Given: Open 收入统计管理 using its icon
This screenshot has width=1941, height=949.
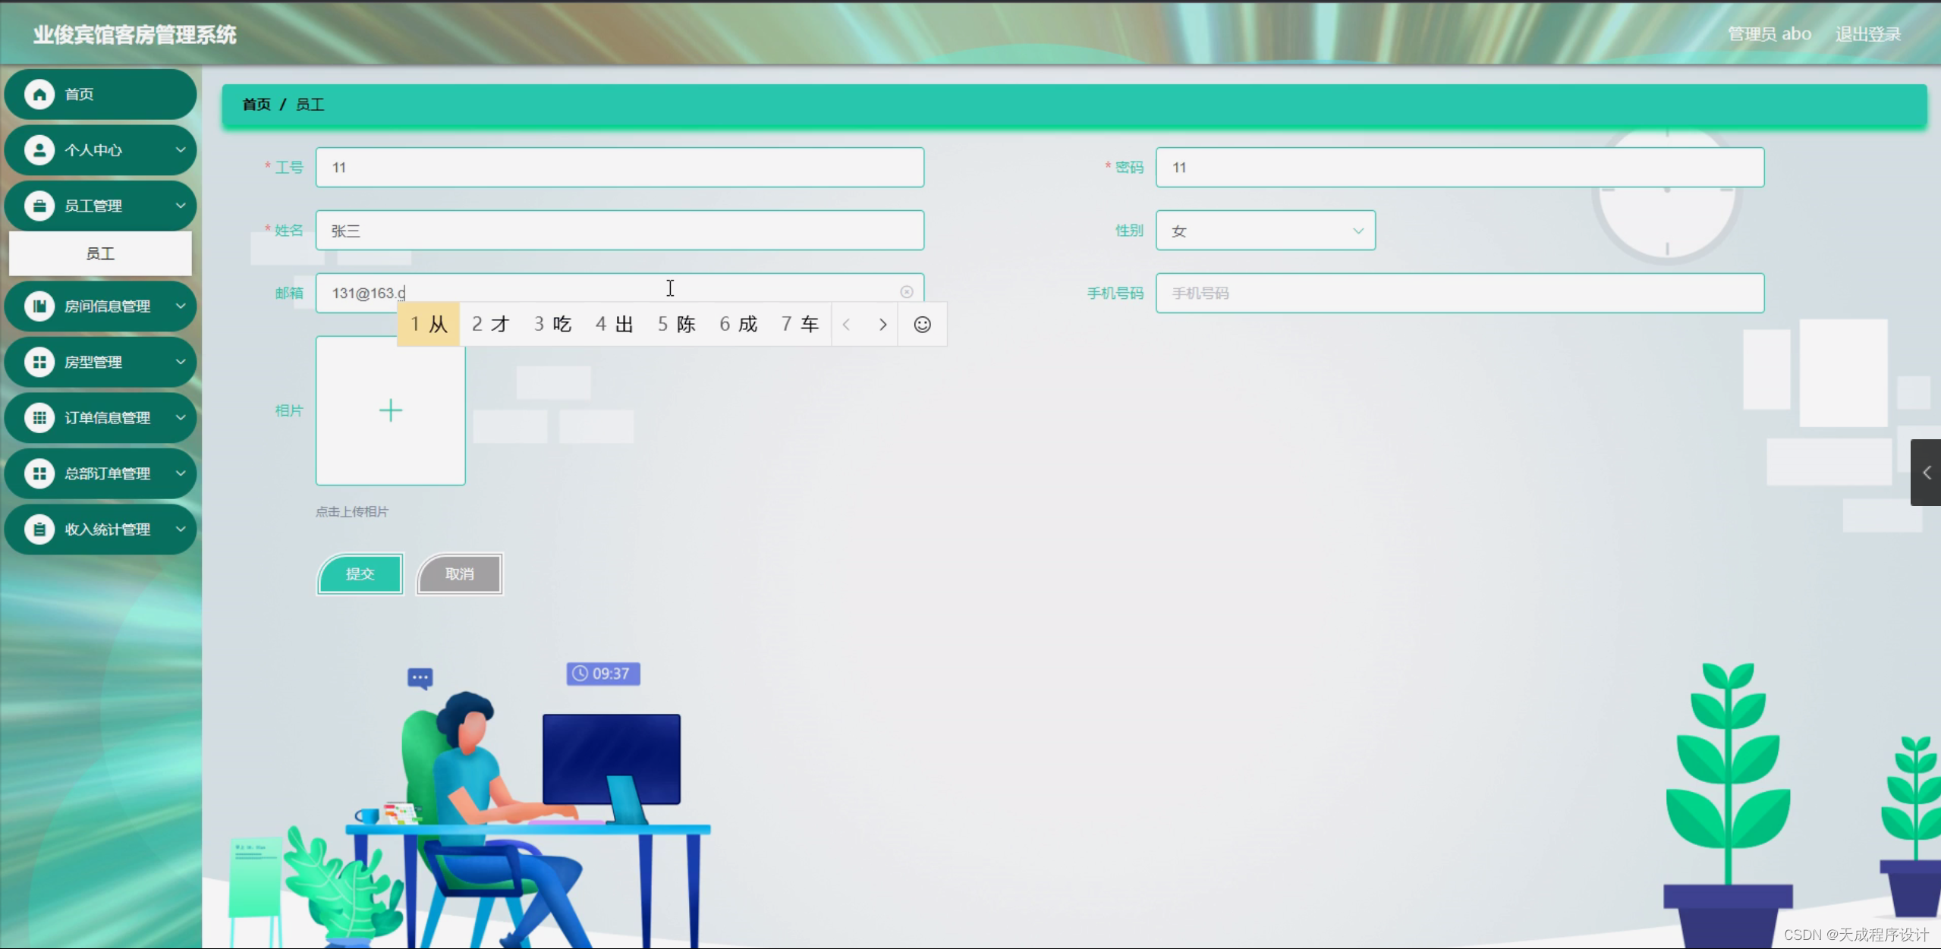Looking at the screenshot, I should (39, 529).
